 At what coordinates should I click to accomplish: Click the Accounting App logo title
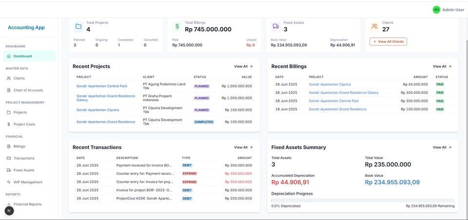pos(26,28)
